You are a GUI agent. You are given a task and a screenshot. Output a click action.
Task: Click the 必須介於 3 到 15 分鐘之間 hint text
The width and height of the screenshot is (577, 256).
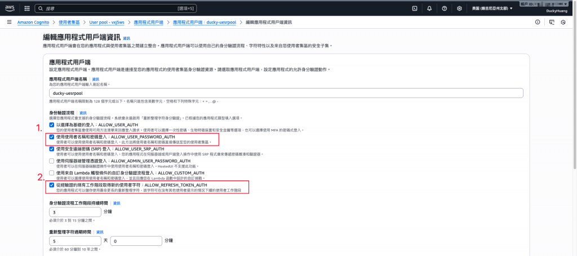click(x=72, y=220)
